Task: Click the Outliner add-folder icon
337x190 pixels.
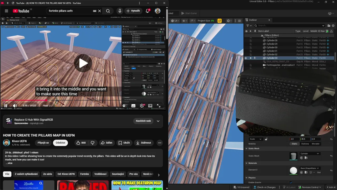Action: tap(329, 26)
